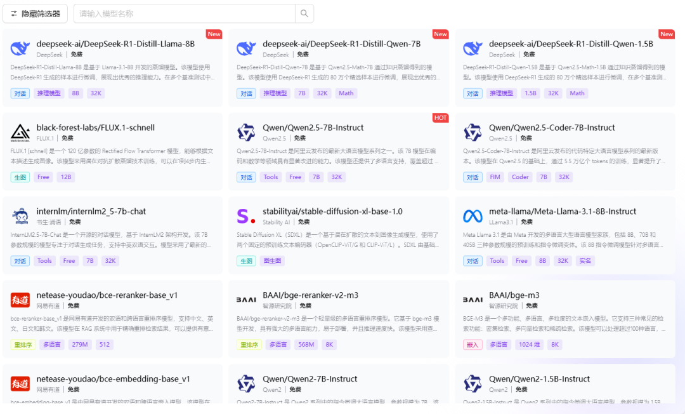Click the 实名 tag on Meta-Llama-3.1 card

coord(585,261)
